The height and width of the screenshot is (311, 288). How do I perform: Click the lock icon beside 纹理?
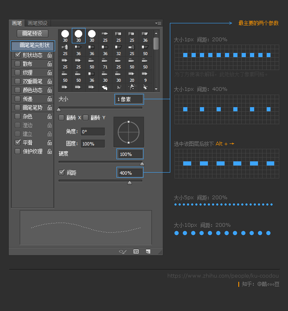pos(50,73)
